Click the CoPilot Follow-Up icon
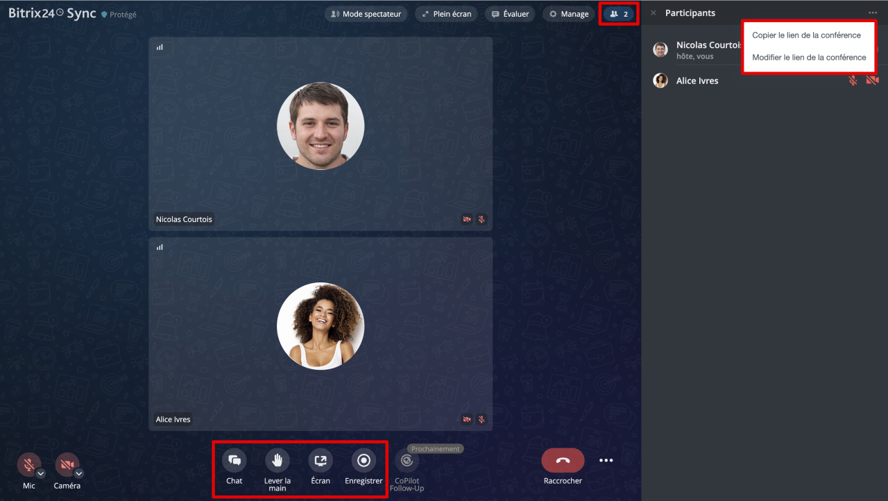This screenshot has height=501, width=888. [x=407, y=460]
